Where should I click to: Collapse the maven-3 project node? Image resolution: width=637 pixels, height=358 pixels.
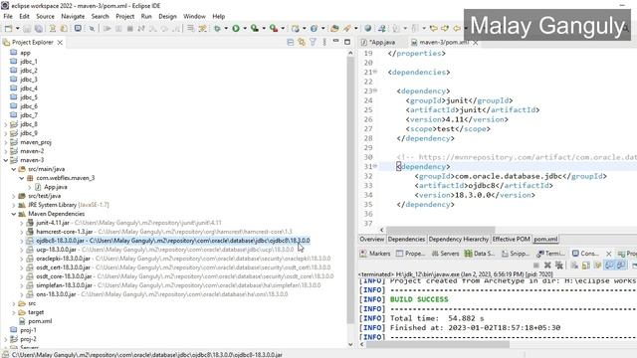point(6,160)
